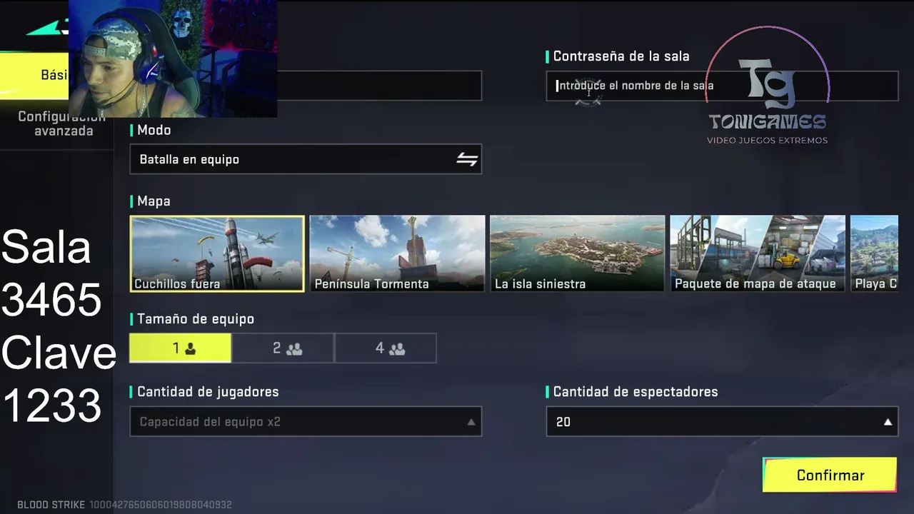Open the Configuración avanzada tab
The height and width of the screenshot is (514, 914).
pos(63,124)
